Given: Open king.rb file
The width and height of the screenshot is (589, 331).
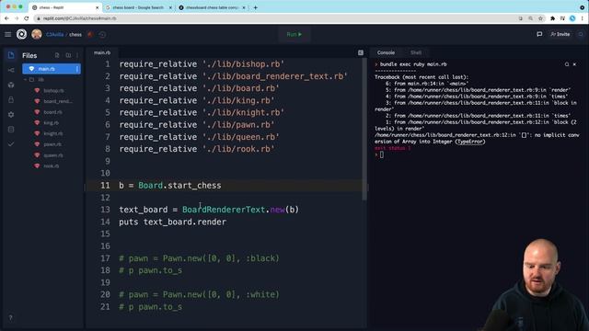Looking at the screenshot, I should 52,122.
